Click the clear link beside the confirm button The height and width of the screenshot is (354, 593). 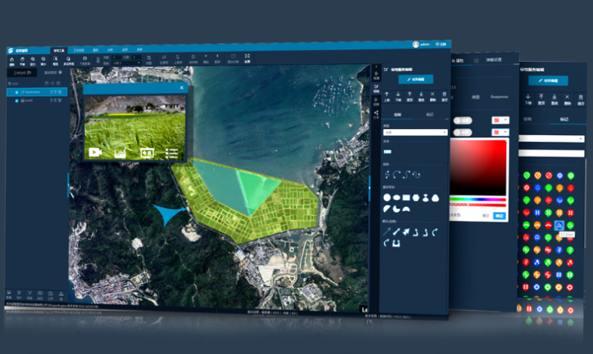click(486, 216)
